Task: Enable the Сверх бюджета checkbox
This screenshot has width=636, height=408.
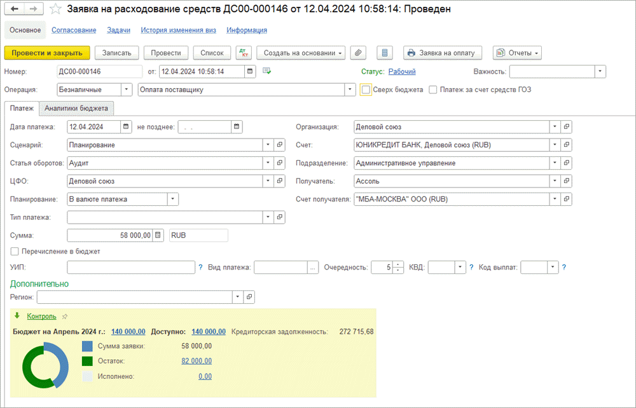Action: [366, 90]
